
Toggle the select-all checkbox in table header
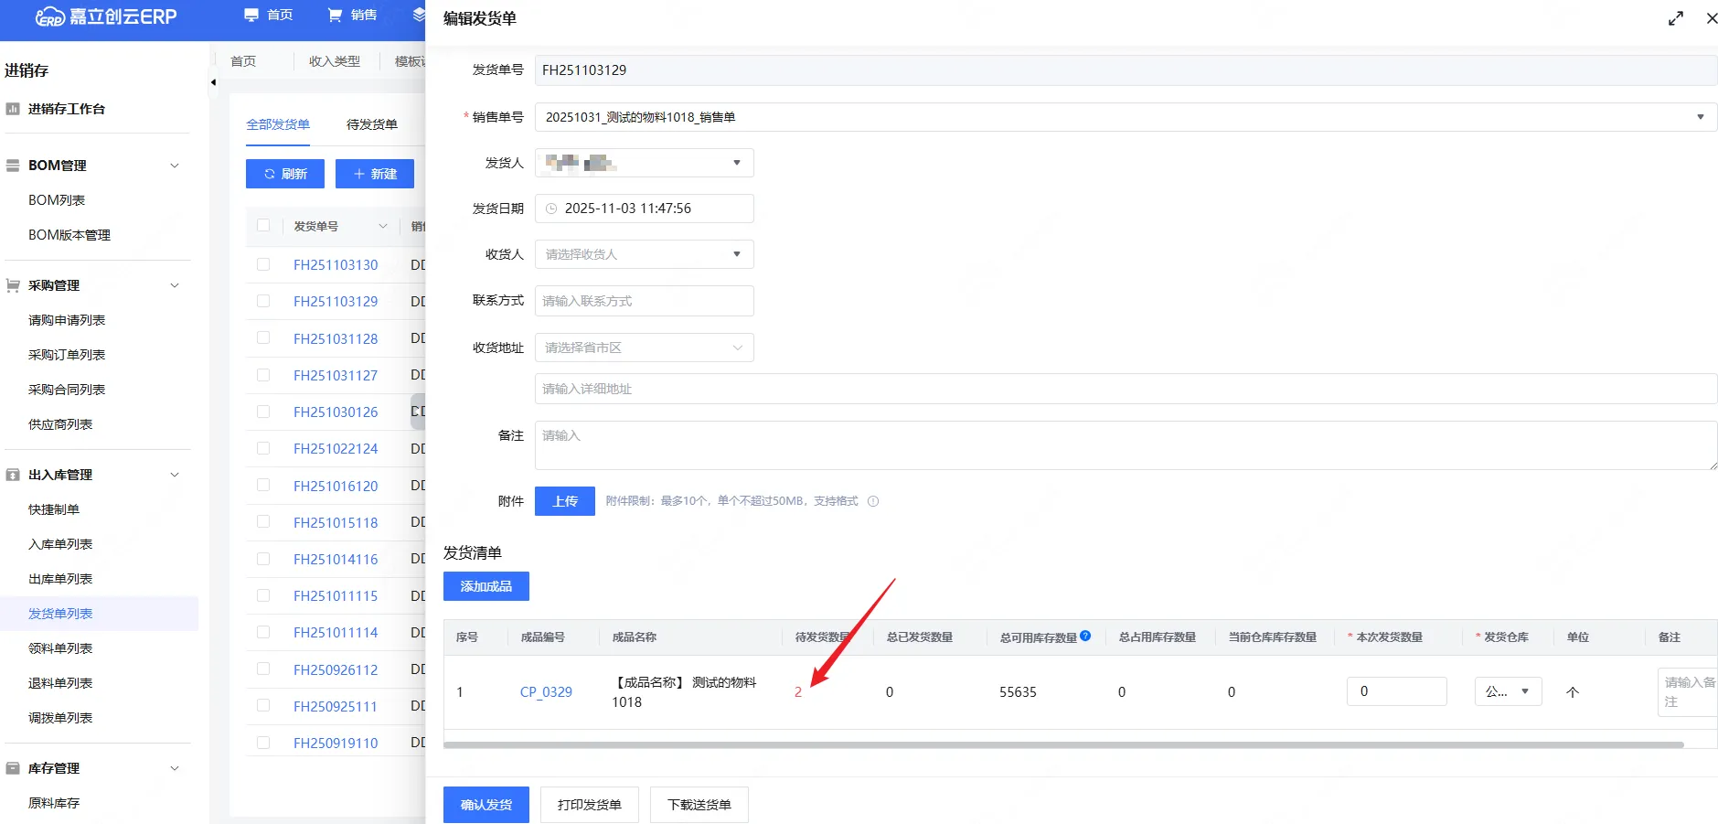point(263,225)
